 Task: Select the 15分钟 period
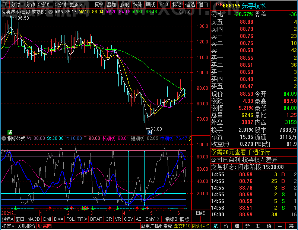coord(59,4)
